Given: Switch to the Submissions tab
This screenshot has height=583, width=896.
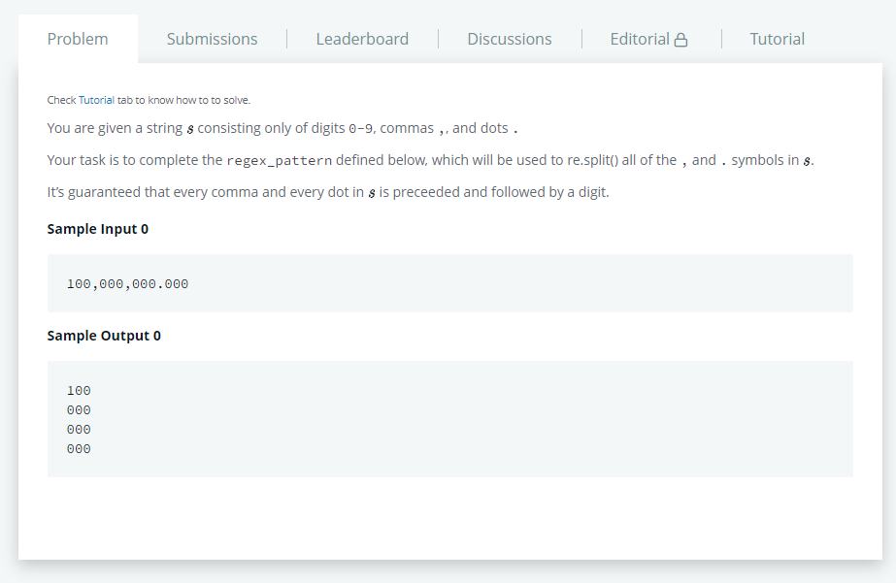Looking at the screenshot, I should tap(212, 39).
